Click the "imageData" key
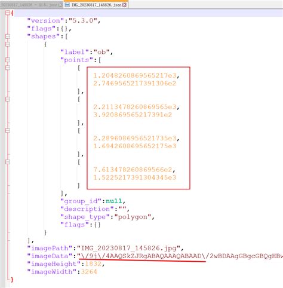The width and height of the screenshot is (283, 288). point(50,256)
